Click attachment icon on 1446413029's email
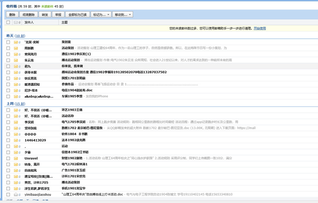 [20, 140]
